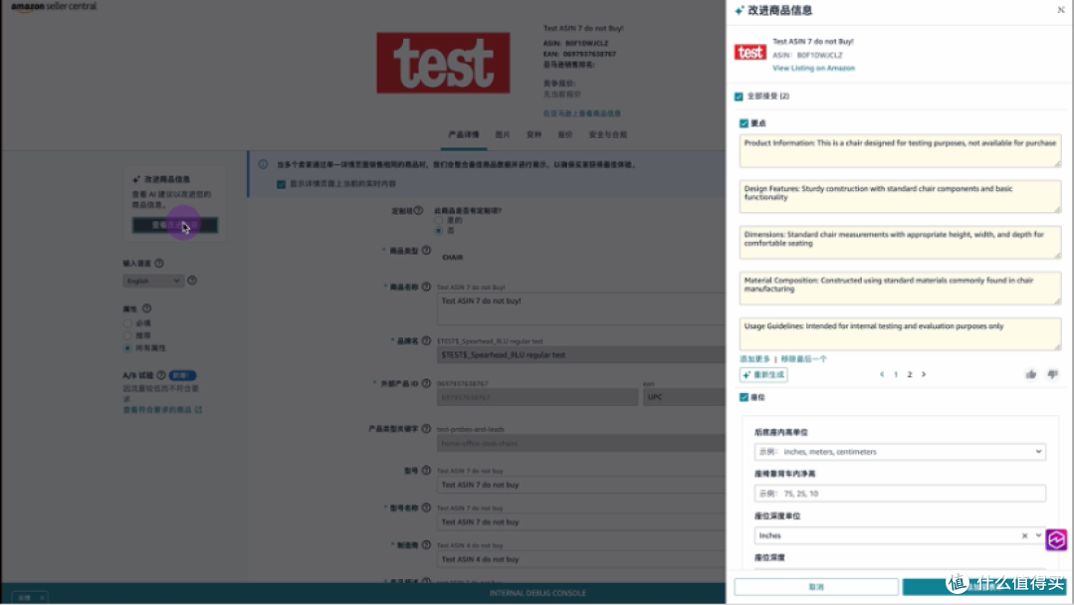Select suggestion page 1
This screenshot has width=1075, height=605.
click(x=896, y=375)
